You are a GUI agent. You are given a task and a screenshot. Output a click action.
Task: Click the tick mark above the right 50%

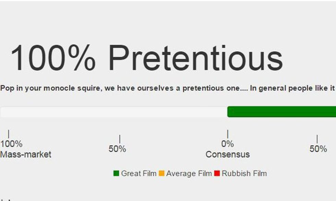coord(317,139)
